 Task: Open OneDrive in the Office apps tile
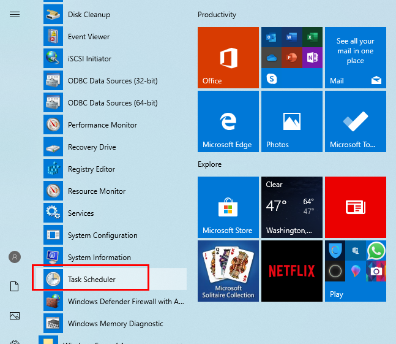point(272,58)
